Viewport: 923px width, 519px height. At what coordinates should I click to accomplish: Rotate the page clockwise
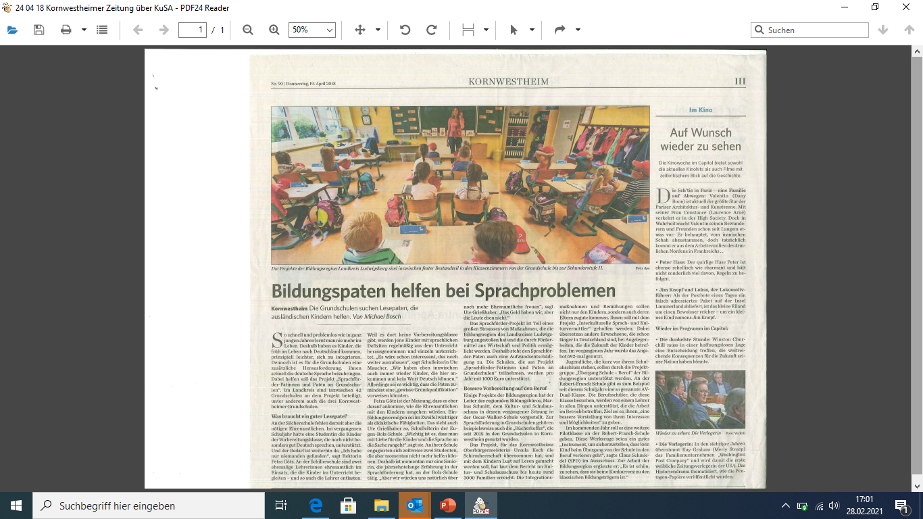coord(431,30)
